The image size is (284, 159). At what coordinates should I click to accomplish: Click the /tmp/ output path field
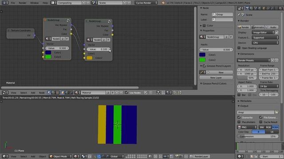(x=256, y=112)
